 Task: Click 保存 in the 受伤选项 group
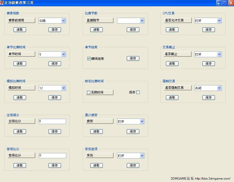(133, 166)
